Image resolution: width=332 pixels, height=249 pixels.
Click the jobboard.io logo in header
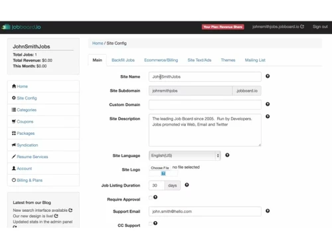(x=21, y=27)
